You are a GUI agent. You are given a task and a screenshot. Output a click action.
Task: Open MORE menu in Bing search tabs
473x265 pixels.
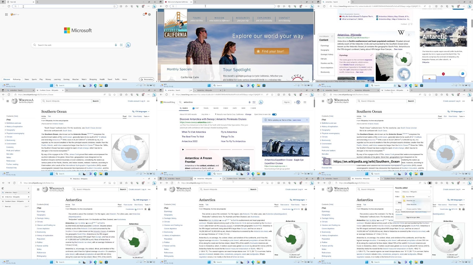click(253, 108)
